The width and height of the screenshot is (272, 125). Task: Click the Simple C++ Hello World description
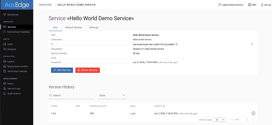[x=148, y=49]
